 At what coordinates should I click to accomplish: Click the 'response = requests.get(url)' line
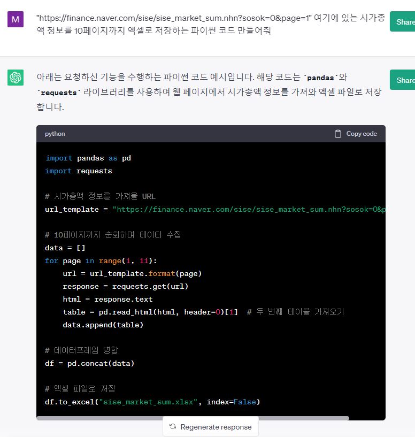[x=126, y=286]
